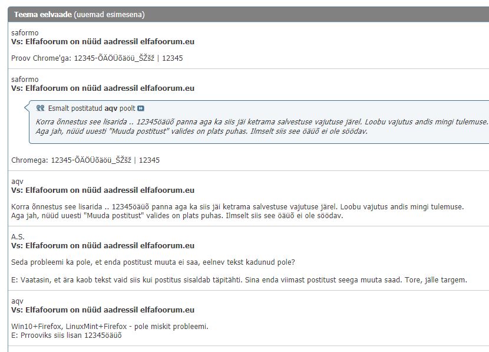
Task: Open title of the Win10+Firefox post
Action: pos(103,310)
